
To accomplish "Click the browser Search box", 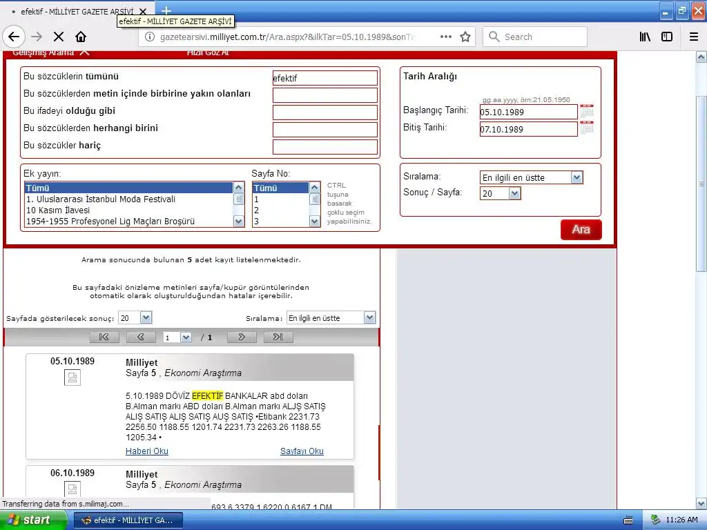I will coord(535,37).
